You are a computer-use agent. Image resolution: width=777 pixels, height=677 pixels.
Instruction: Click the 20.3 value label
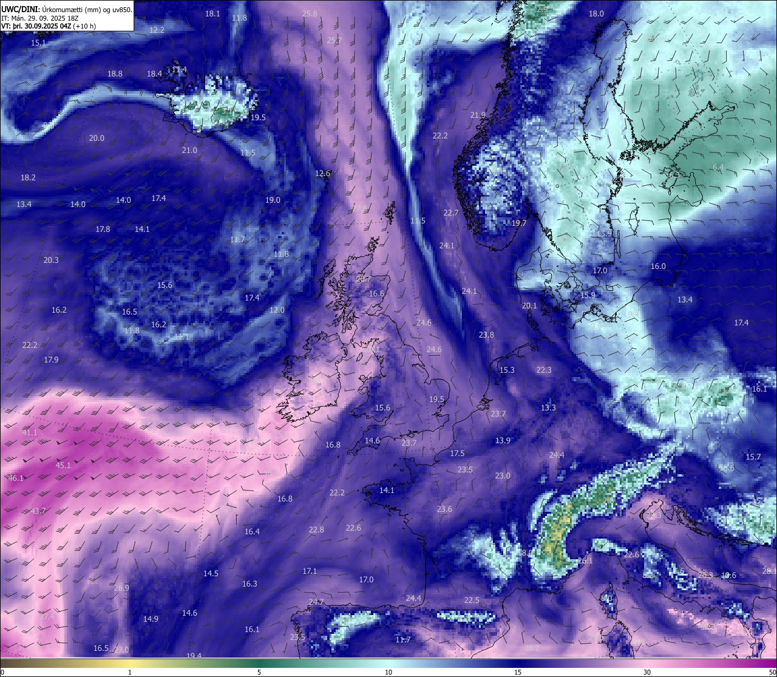tap(51, 260)
